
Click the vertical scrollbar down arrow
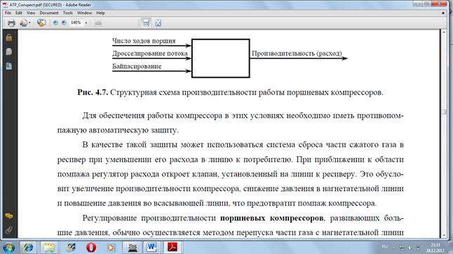pos(445,235)
